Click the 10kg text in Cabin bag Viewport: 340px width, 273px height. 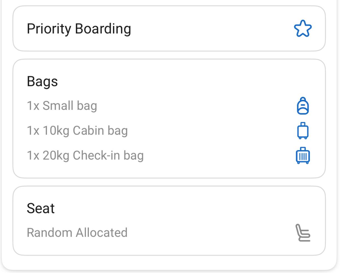pos(56,131)
